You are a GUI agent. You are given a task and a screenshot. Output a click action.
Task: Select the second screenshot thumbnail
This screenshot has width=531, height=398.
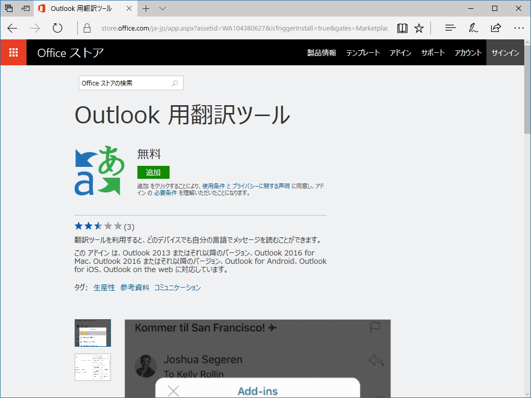coord(92,367)
